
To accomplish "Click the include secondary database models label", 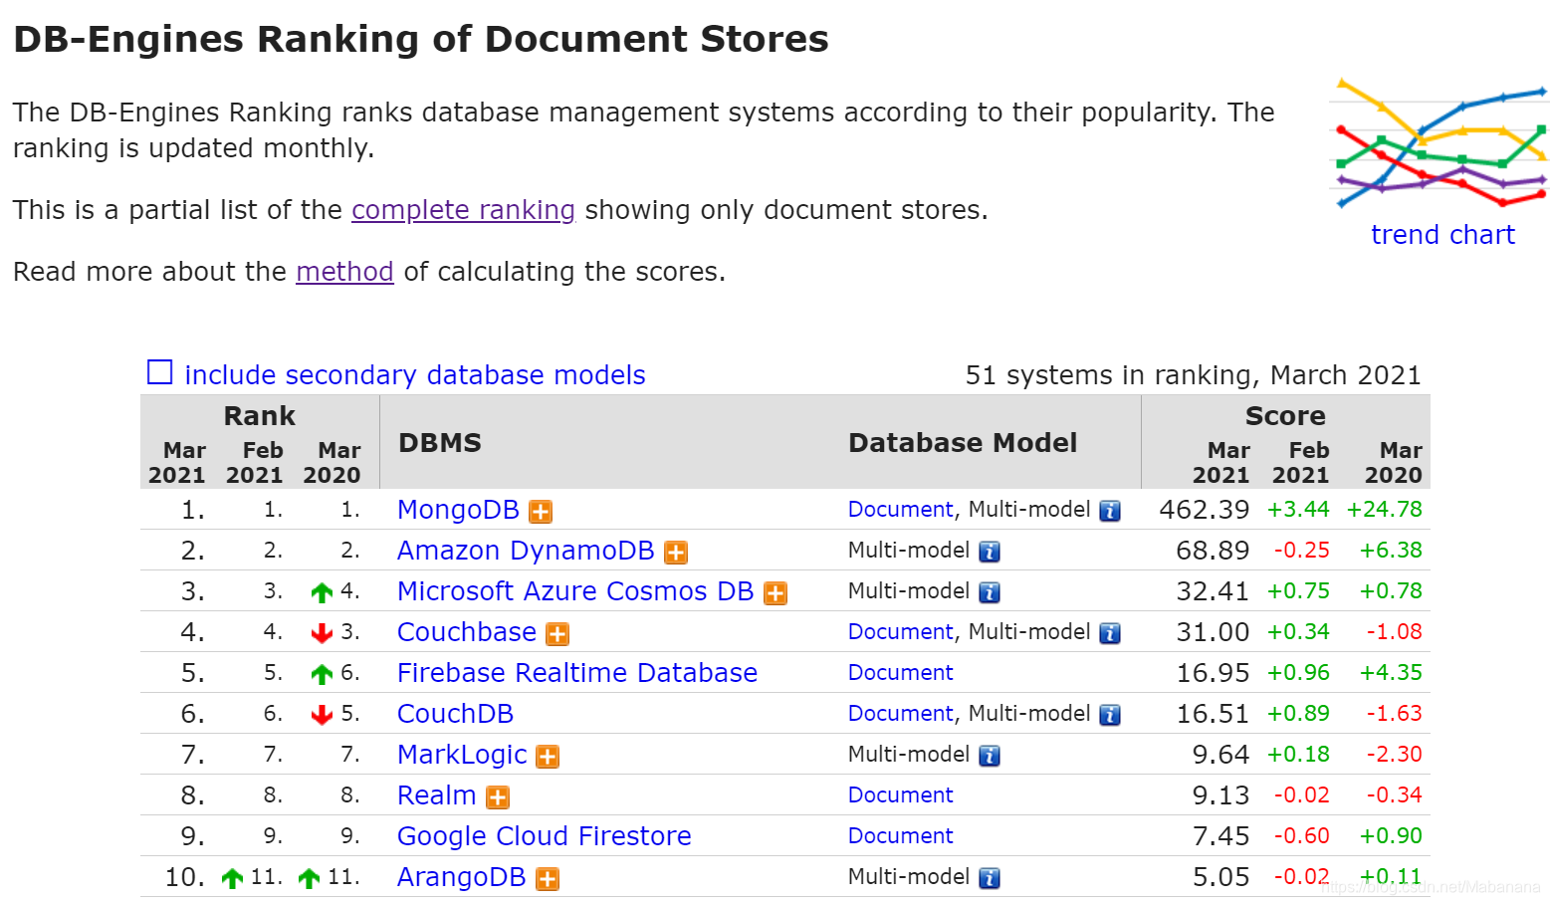I will click(415, 375).
